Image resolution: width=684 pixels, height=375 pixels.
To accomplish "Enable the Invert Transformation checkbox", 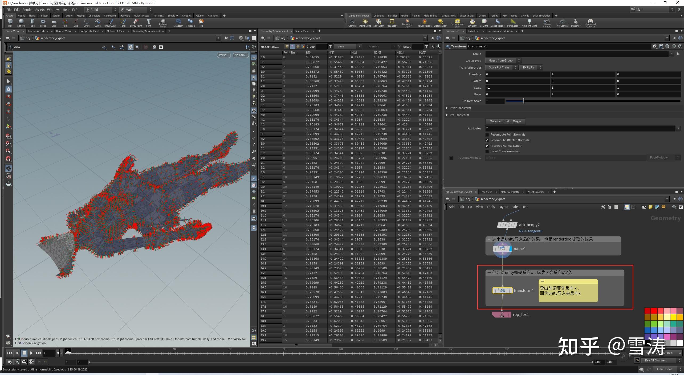I will tap(487, 151).
